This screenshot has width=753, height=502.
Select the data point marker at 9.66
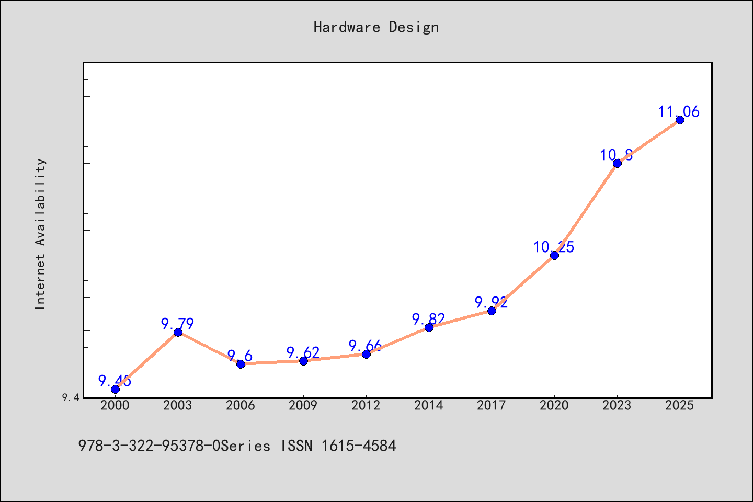pos(366,354)
